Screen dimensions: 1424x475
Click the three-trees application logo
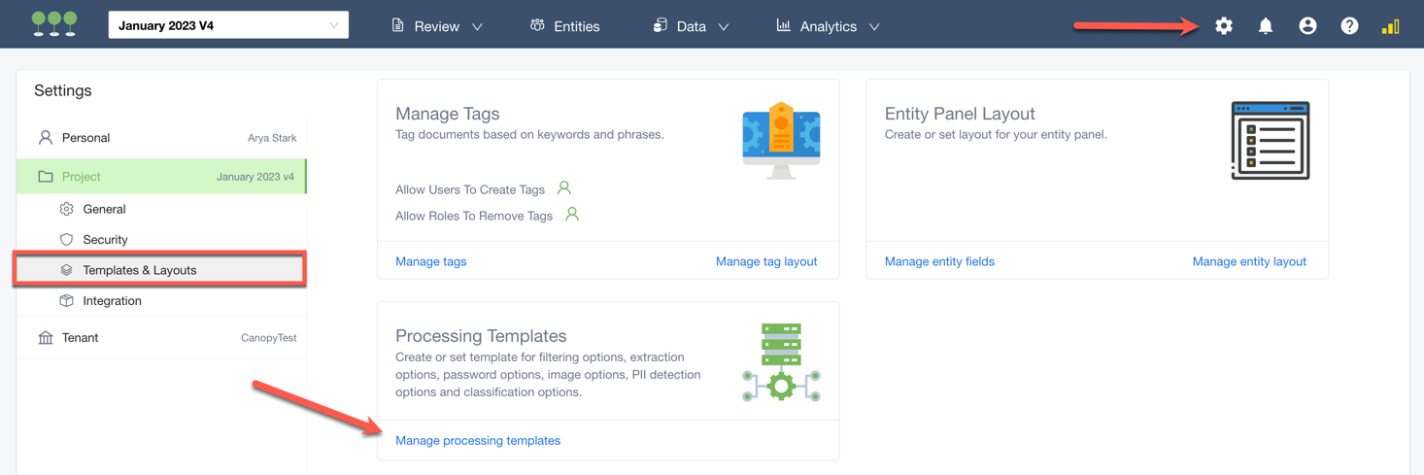click(x=54, y=24)
